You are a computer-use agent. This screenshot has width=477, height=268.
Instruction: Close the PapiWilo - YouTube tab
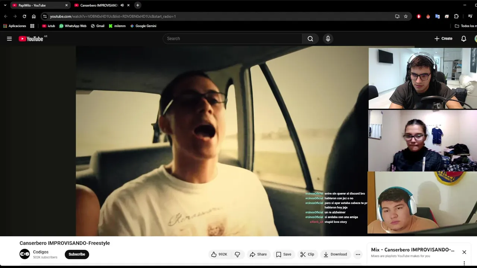[x=66, y=5]
